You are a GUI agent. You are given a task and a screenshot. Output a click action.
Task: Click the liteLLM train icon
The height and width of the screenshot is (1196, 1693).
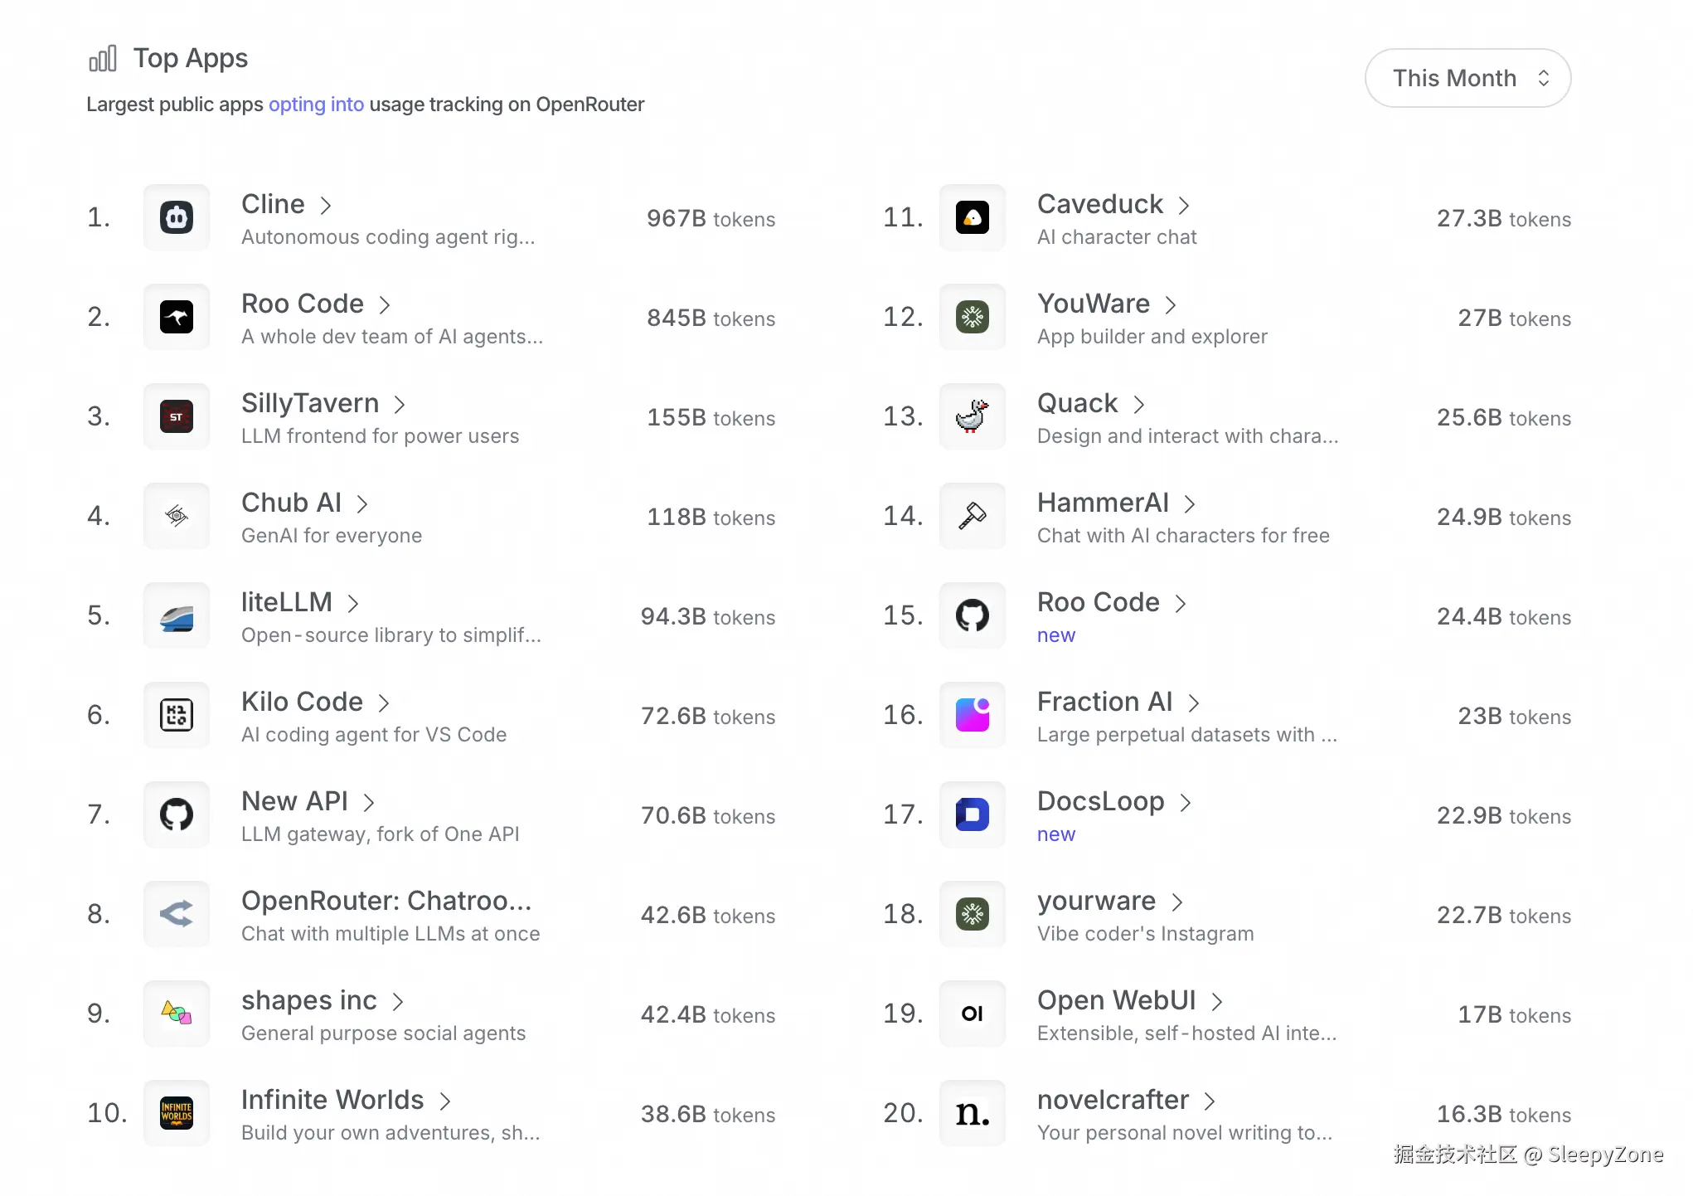177,615
